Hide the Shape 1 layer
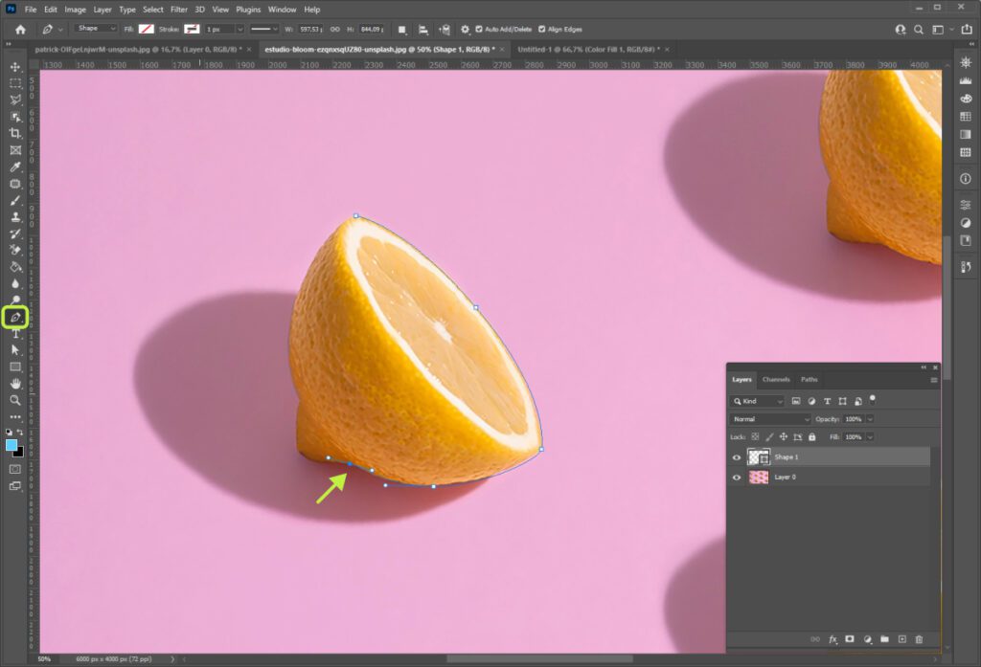 [x=737, y=457]
